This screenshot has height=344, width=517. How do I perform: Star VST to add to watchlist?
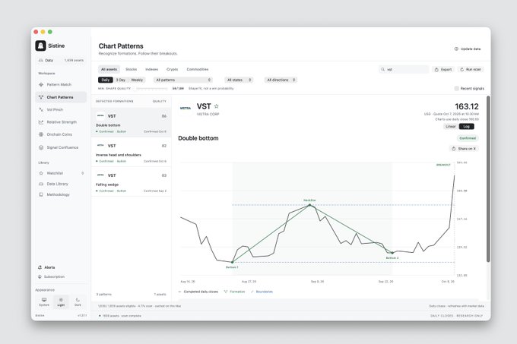(216, 106)
